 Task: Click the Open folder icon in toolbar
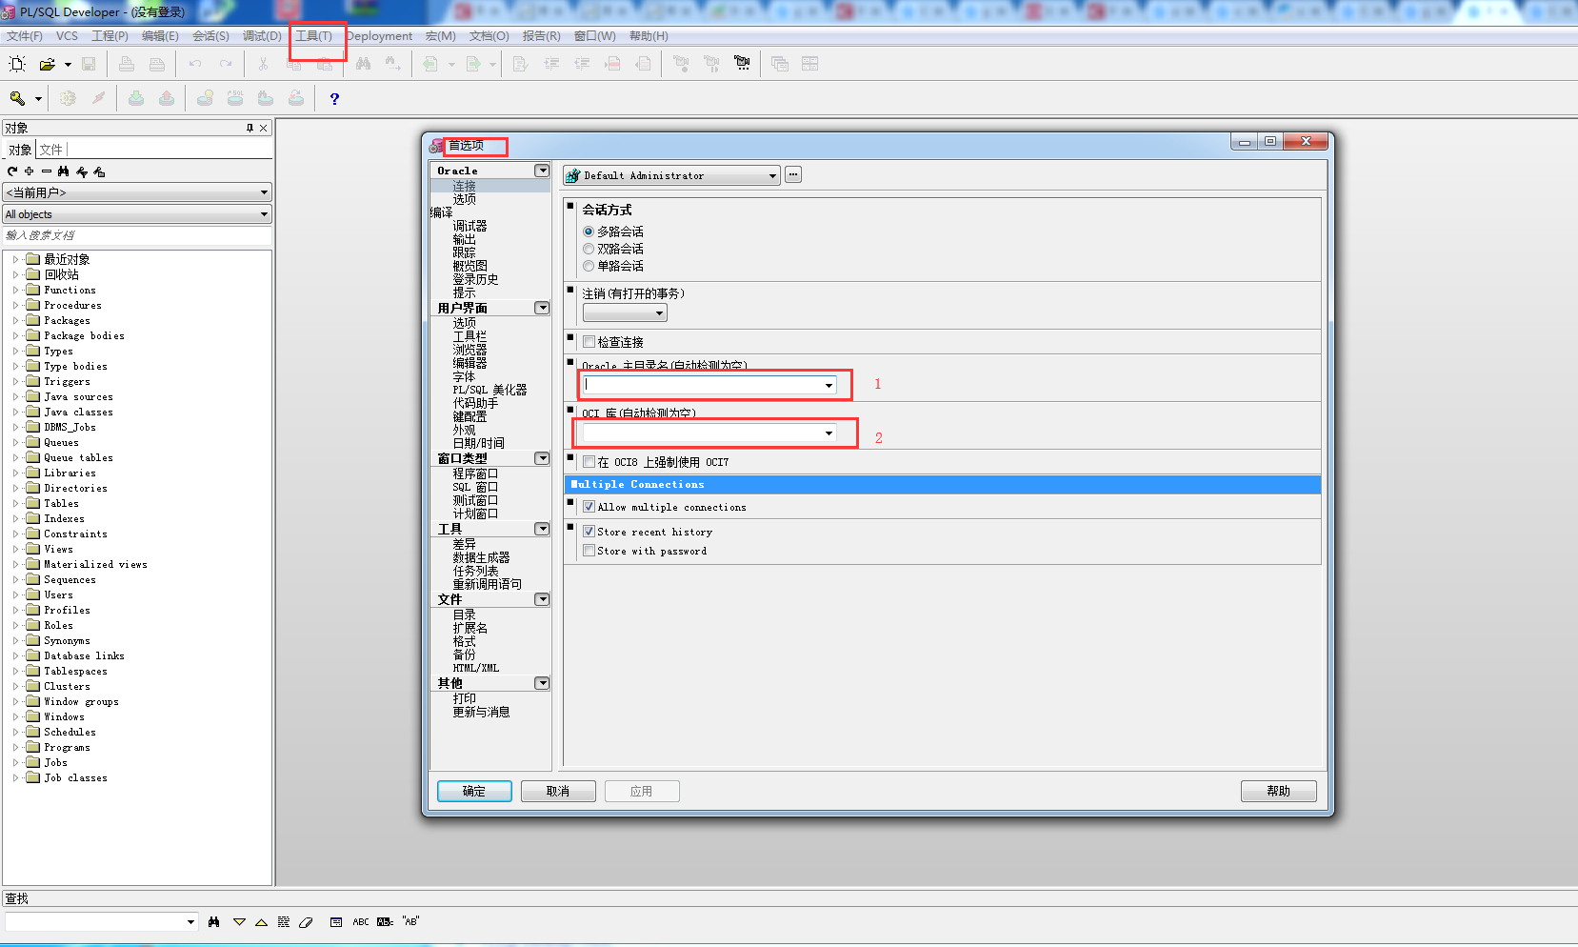tap(47, 64)
